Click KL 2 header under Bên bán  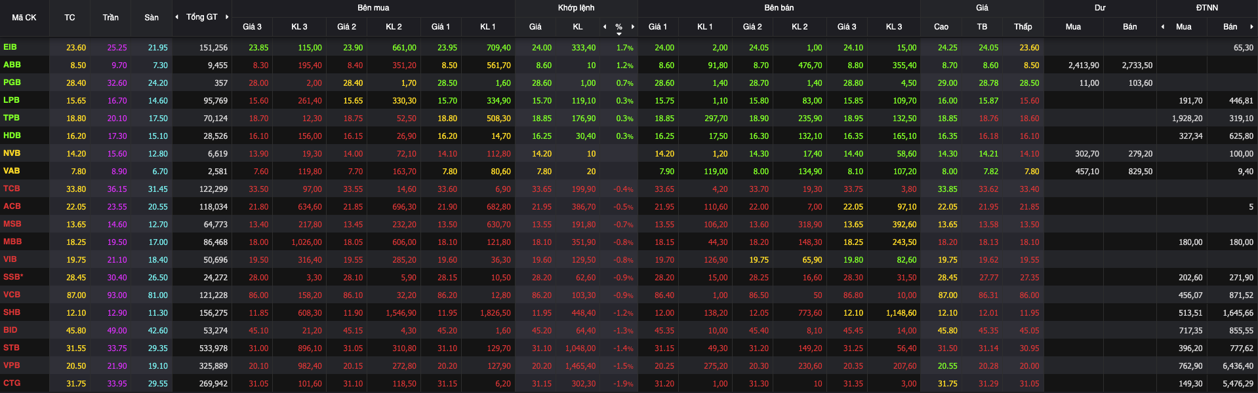pyautogui.click(x=800, y=27)
